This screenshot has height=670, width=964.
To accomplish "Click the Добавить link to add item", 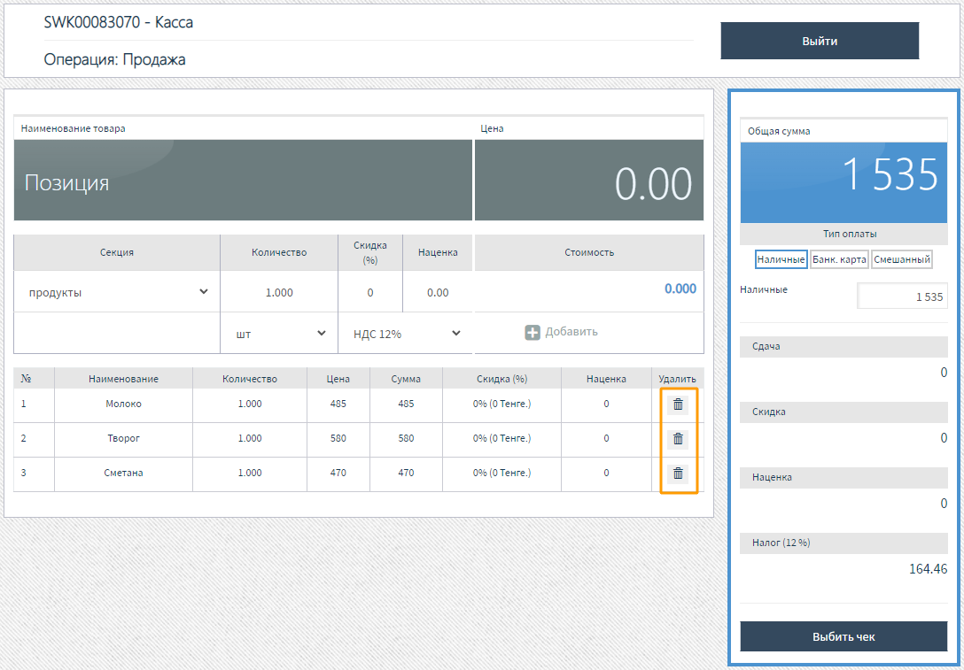I will coord(571,332).
